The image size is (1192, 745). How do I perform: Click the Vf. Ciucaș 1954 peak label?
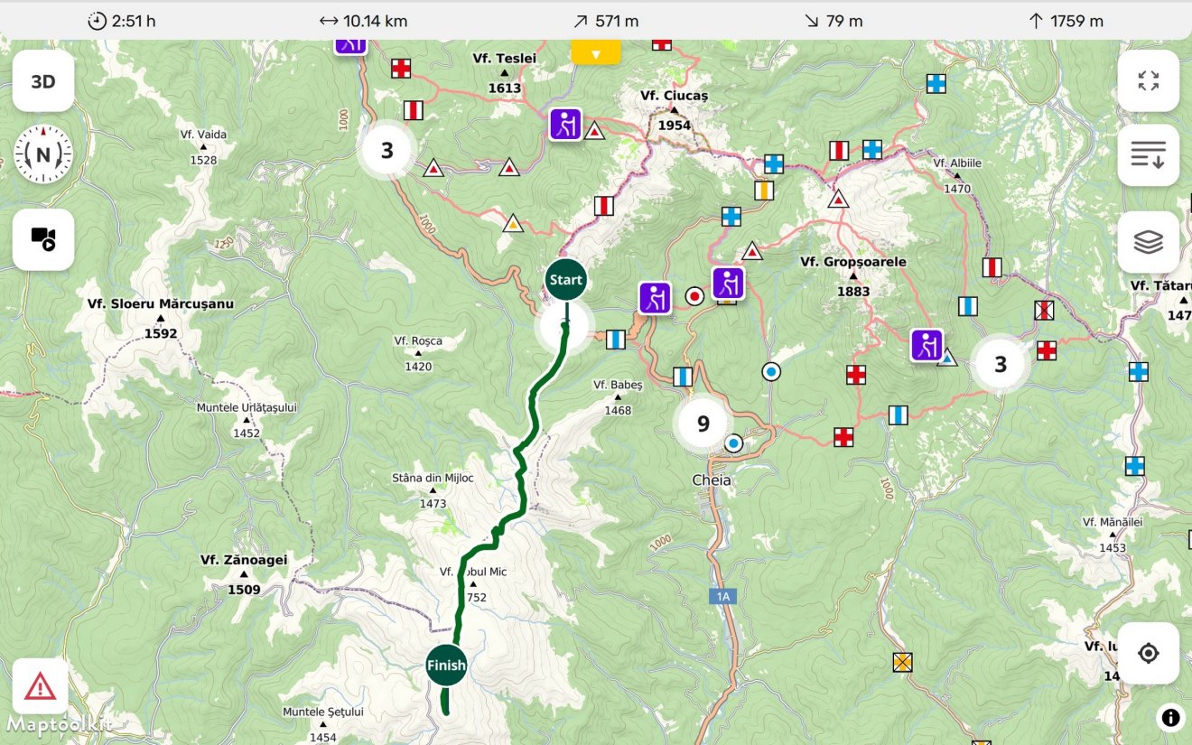point(675,110)
